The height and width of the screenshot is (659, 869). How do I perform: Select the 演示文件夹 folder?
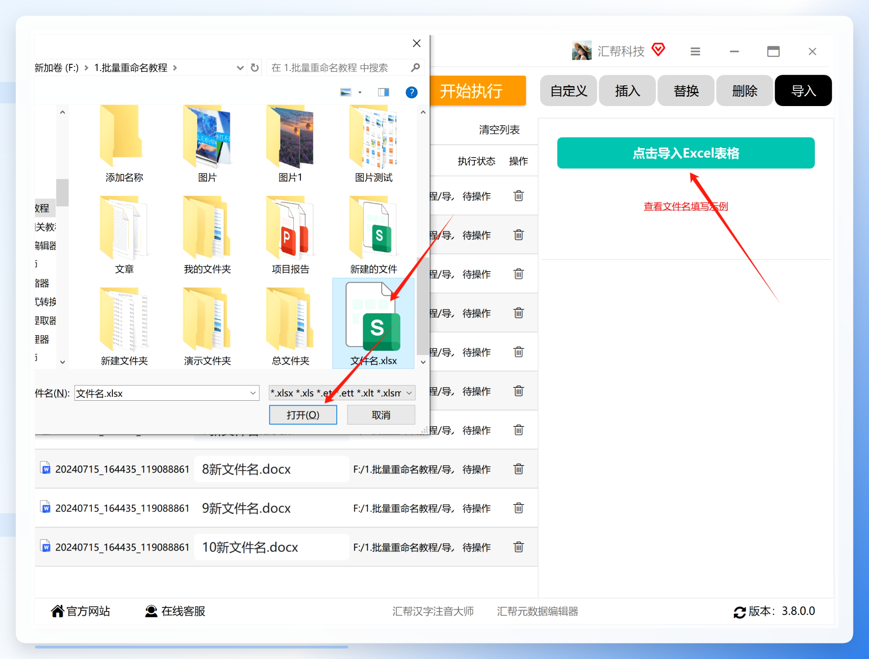pyautogui.click(x=207, y=327)
